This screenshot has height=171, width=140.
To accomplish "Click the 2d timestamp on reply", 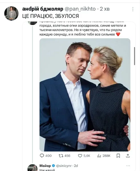I will pos(76,166).
